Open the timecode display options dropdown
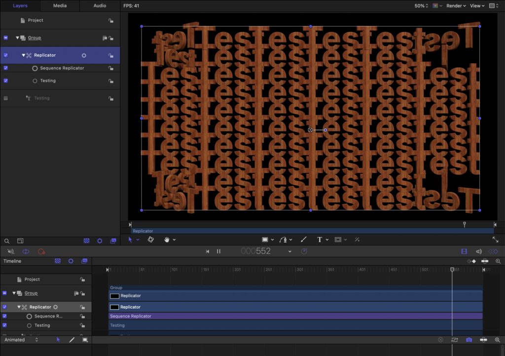505x356 pixels. pos(290,251)
